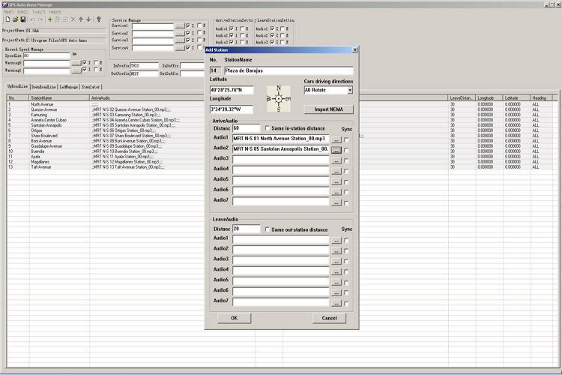
Task: Browse file for LeaveAudio Audio4
Action: pyautogui.click(x=336, y=271)
